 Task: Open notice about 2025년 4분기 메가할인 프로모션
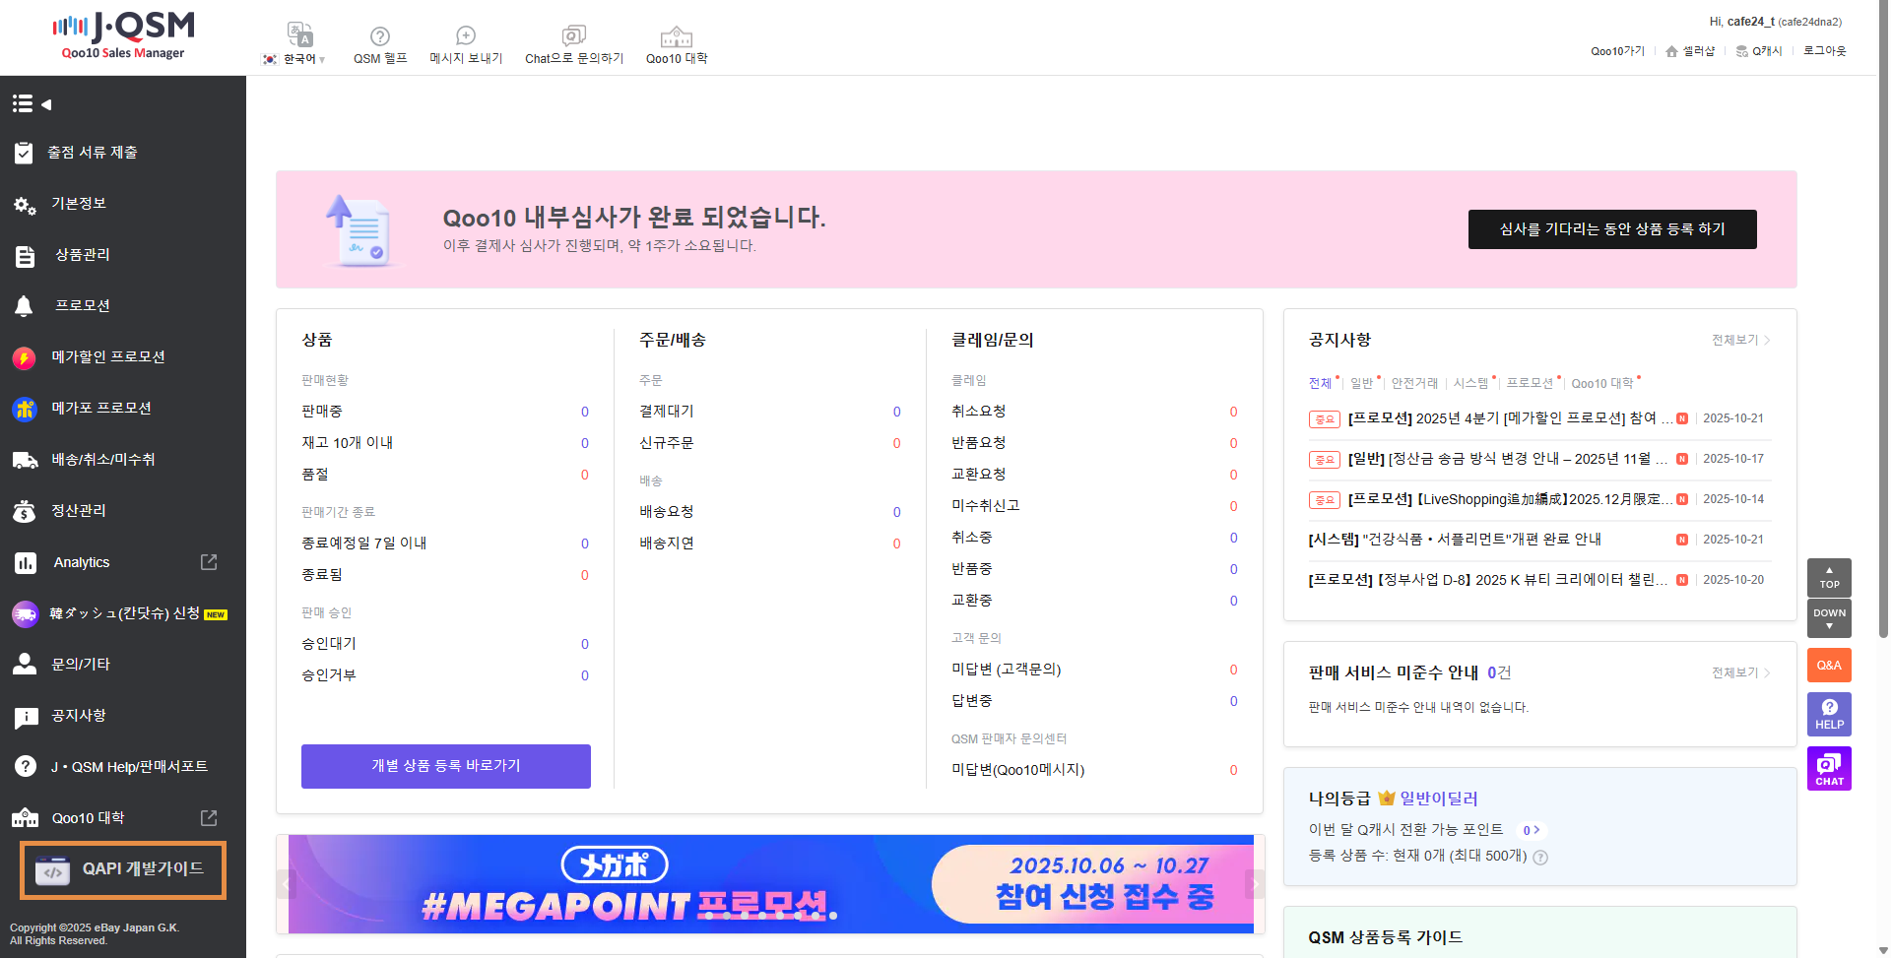pyautogui.click(x=1510, y=418)
